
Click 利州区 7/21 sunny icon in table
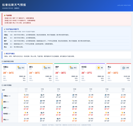click(x=90, y=113)
